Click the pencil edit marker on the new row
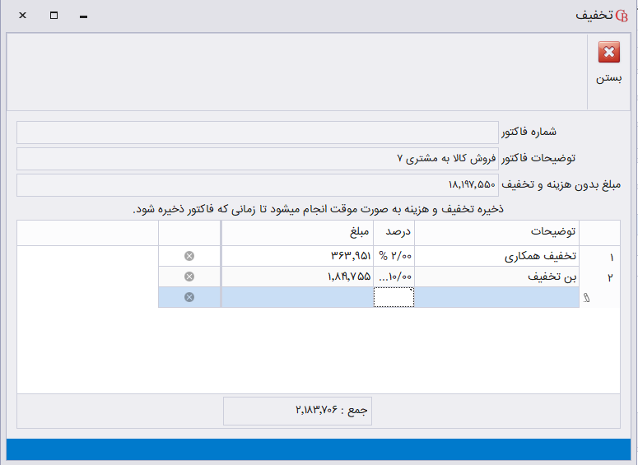The height and width of the screenshot is (465, 638). (x=587, y=298)
